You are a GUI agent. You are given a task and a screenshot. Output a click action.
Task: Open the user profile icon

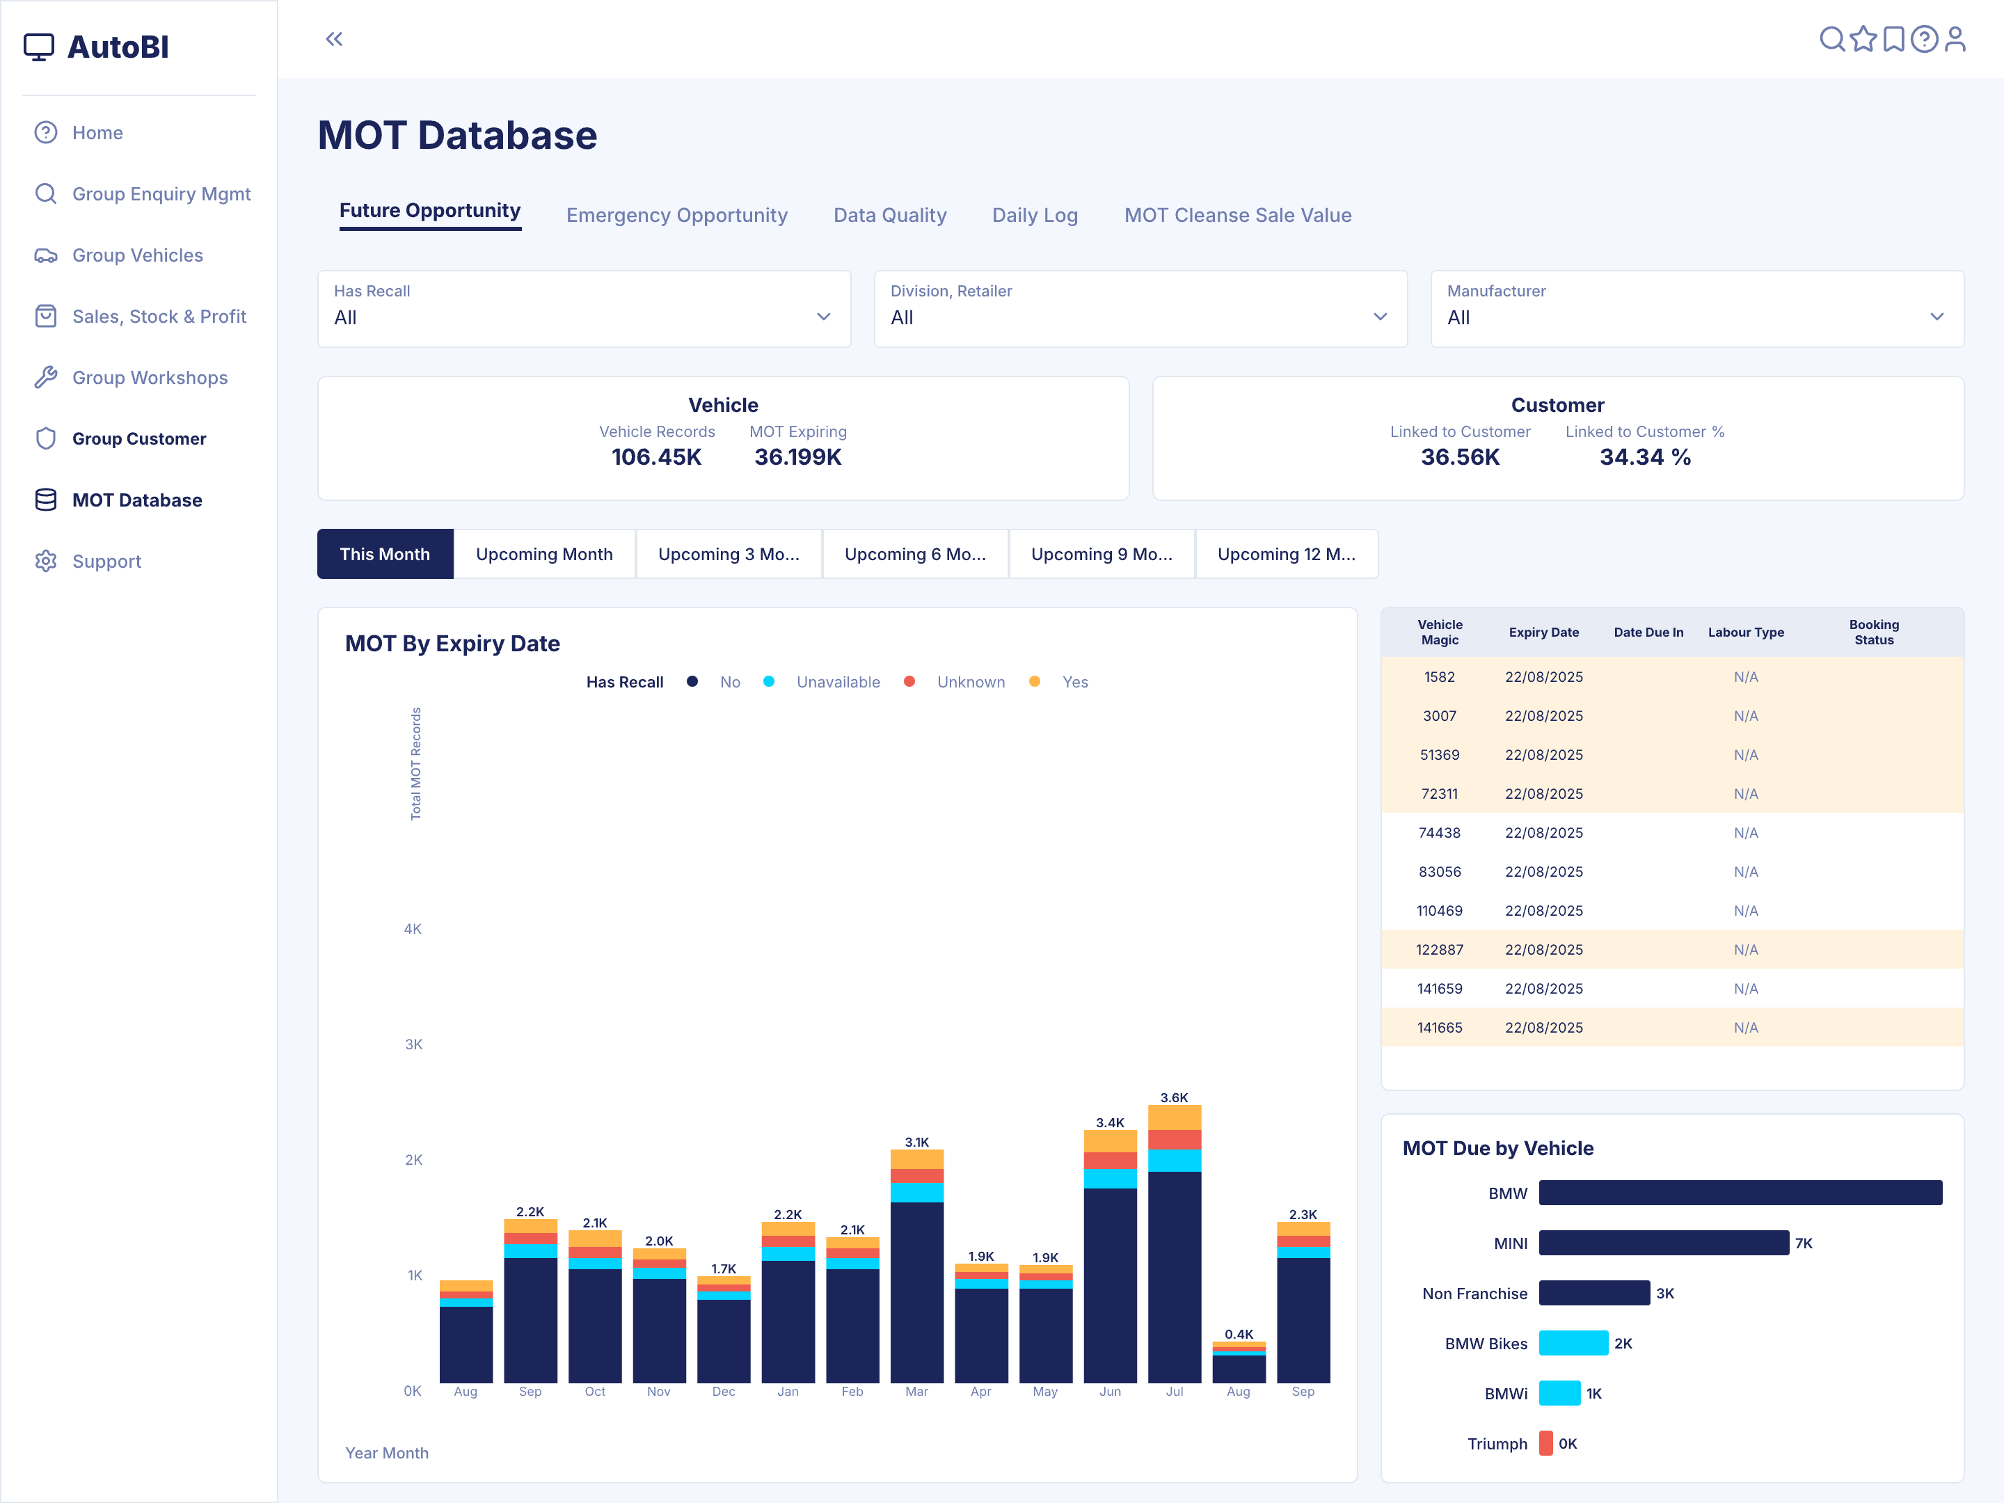(x=1955, y=39)
